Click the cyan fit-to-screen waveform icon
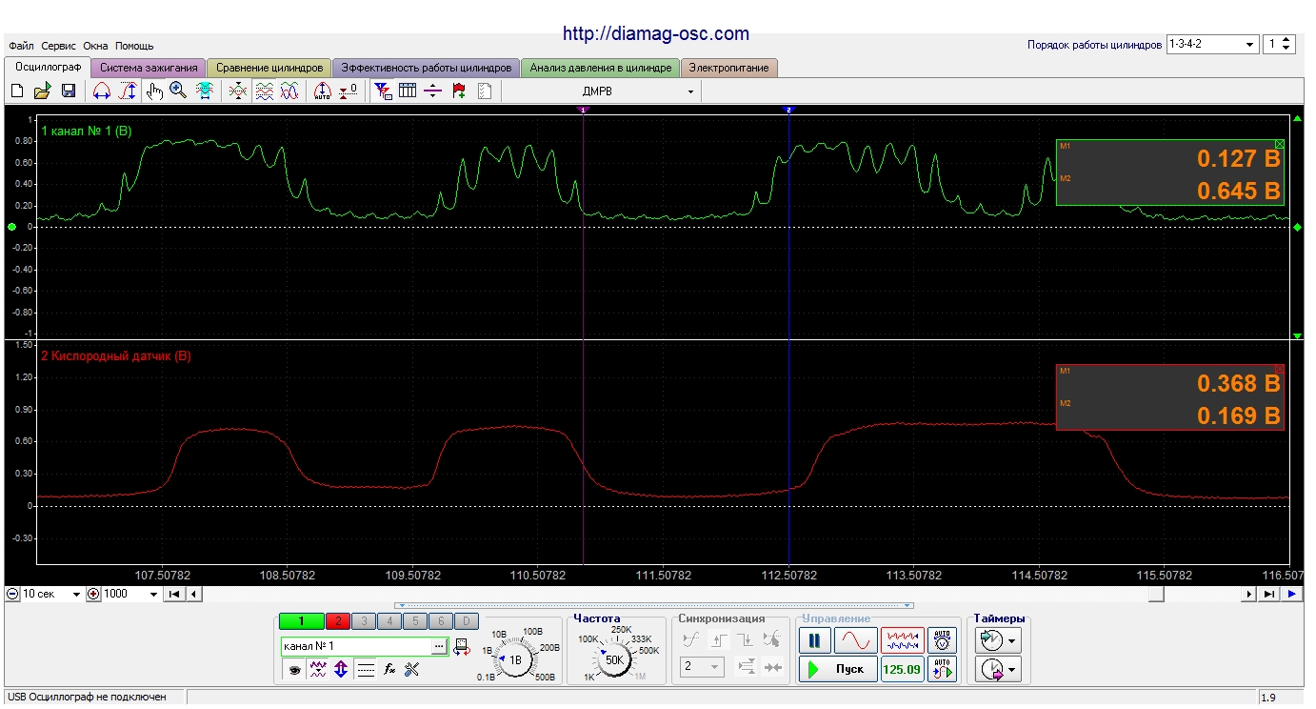 point(205,91)
